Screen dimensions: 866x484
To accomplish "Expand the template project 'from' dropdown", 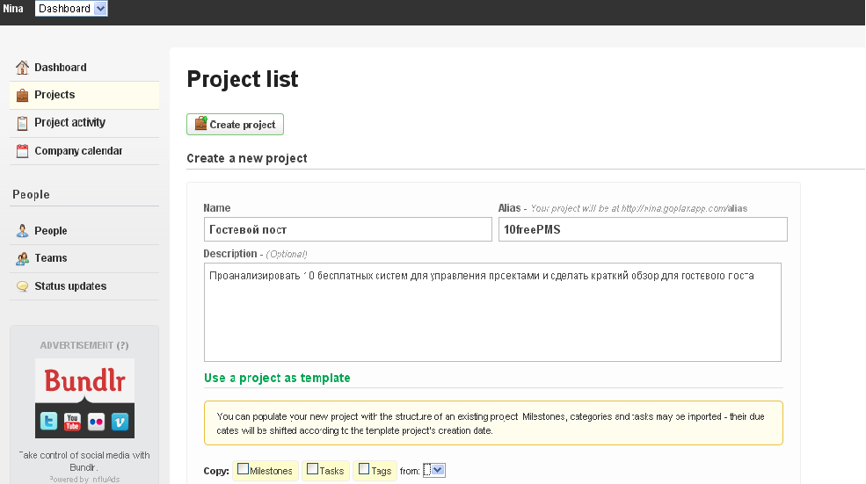I will 435,470.
